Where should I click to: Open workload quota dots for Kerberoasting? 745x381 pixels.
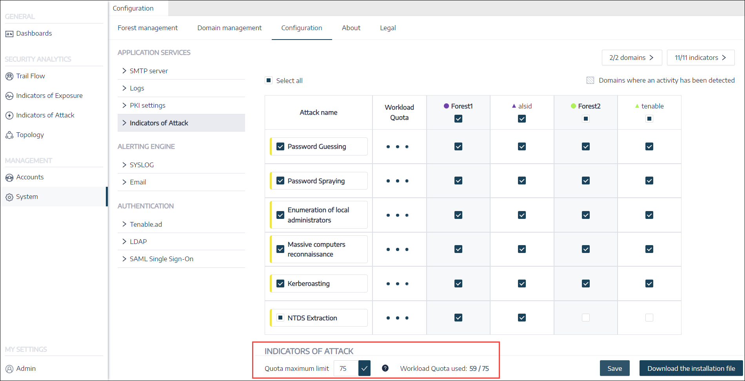click(x=398, y=284)
